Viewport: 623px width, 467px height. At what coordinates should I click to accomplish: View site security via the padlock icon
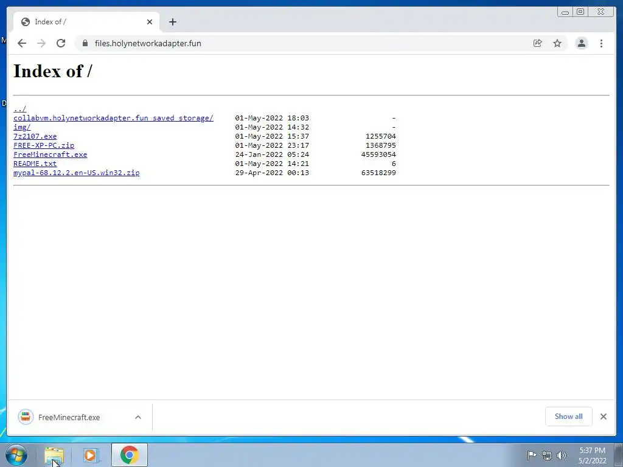85,43
